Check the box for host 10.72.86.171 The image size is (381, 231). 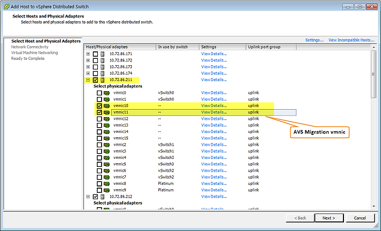click(95, 54)
